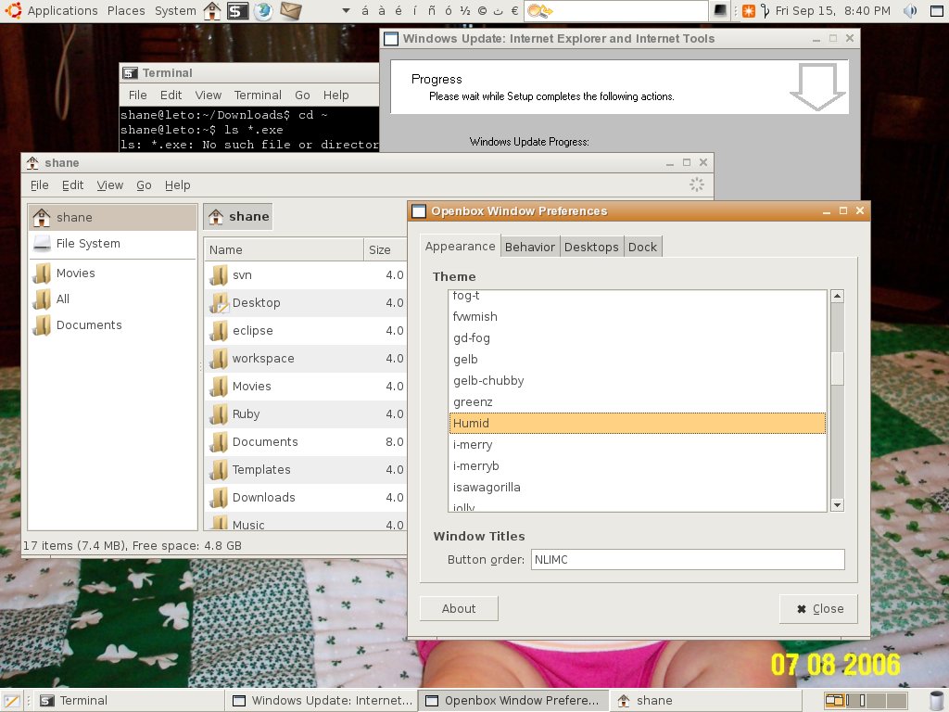
Task: Open the home folder launcher in top panel
Action: (x=212, y=10)
